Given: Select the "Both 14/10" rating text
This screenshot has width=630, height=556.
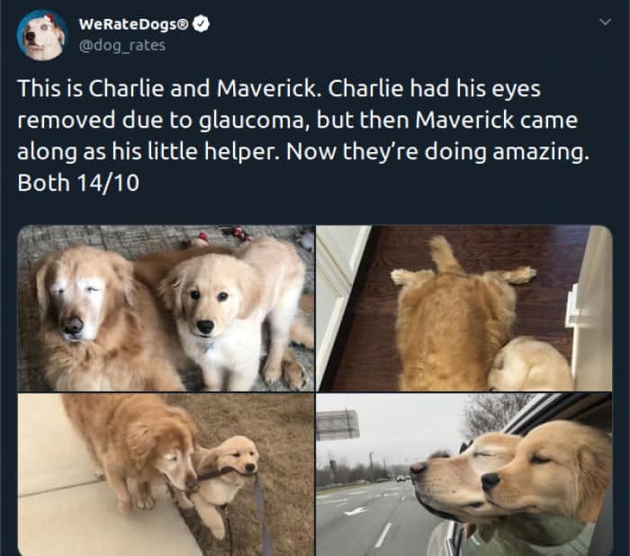Looking at the screenshot, I should pos(78,184).
